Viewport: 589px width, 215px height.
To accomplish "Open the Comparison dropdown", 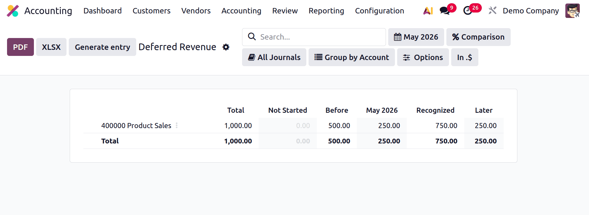I will click(x=478, y=37).
